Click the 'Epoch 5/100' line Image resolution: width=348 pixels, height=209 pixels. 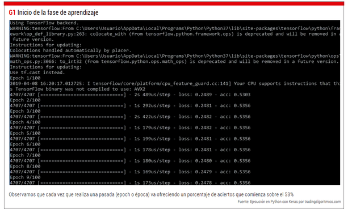(25, 133)
